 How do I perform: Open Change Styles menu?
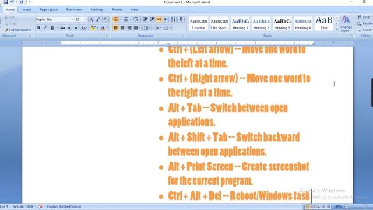[346, 24]
